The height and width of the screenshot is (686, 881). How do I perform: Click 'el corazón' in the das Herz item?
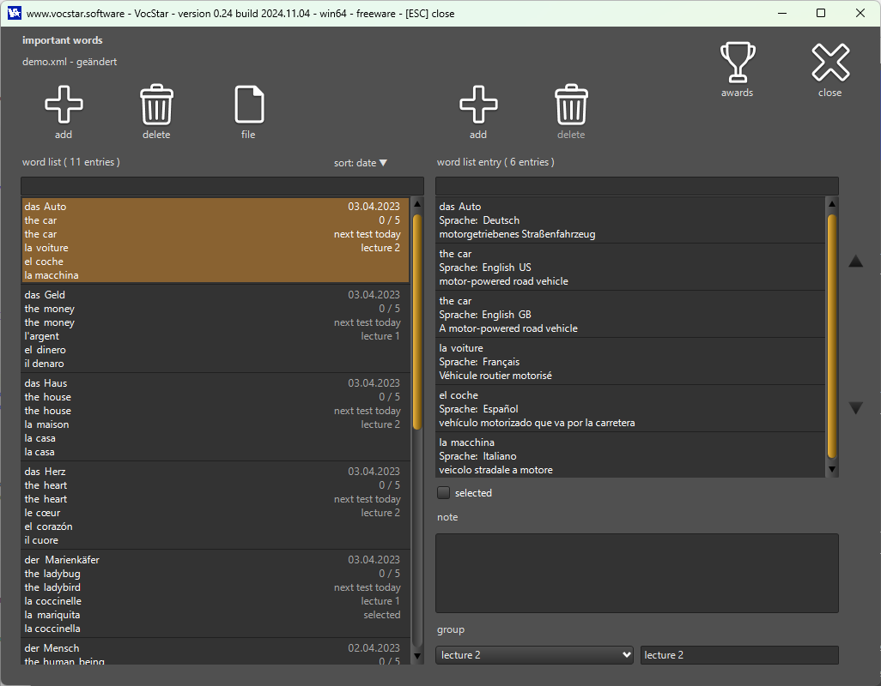(x=48, y=527)
